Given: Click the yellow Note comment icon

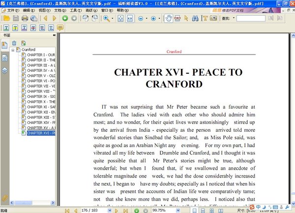Looking at the screenshot, I should pyautogui.click(x=60, y=28).
